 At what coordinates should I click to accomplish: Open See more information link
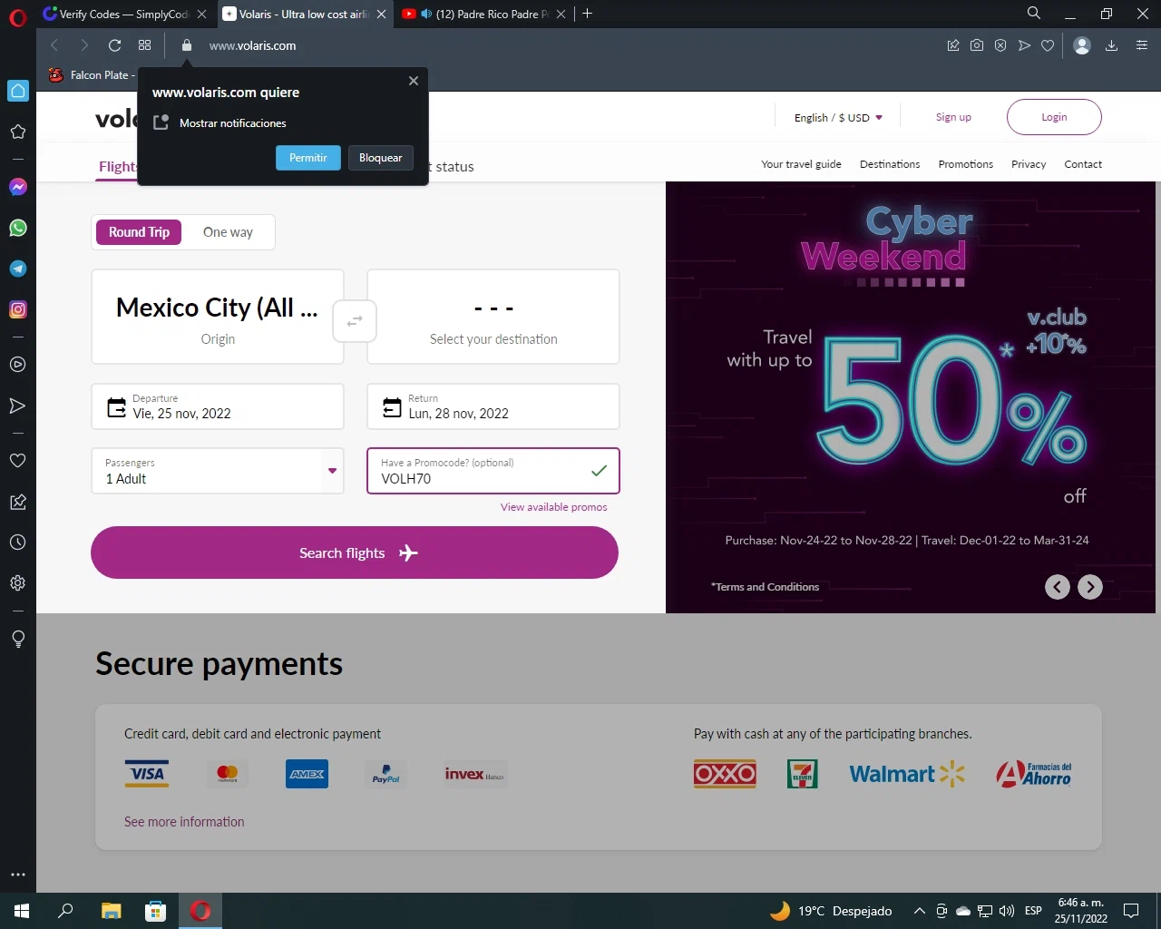click(x=184, y=822)
